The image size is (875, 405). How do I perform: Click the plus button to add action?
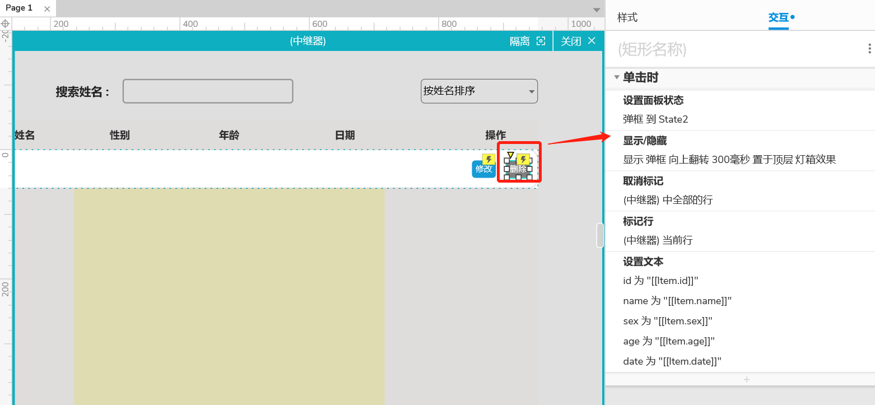click(x=746, y=379)
